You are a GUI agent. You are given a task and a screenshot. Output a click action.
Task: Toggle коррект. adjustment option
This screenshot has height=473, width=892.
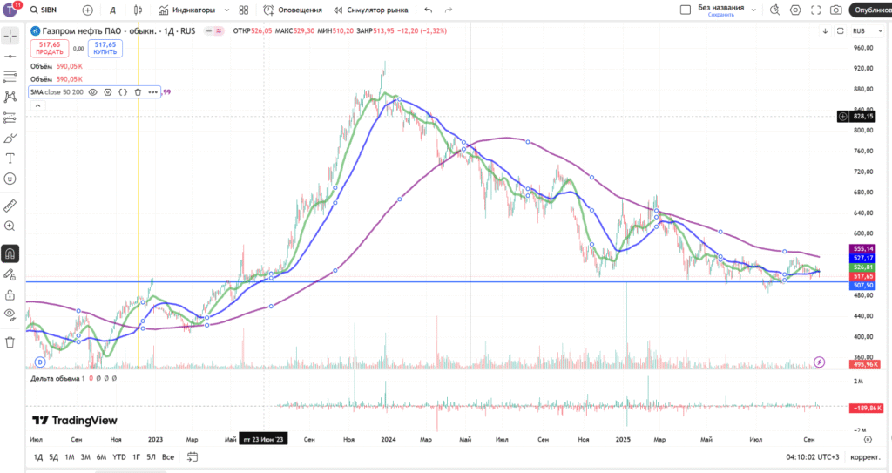pos(865,457)
